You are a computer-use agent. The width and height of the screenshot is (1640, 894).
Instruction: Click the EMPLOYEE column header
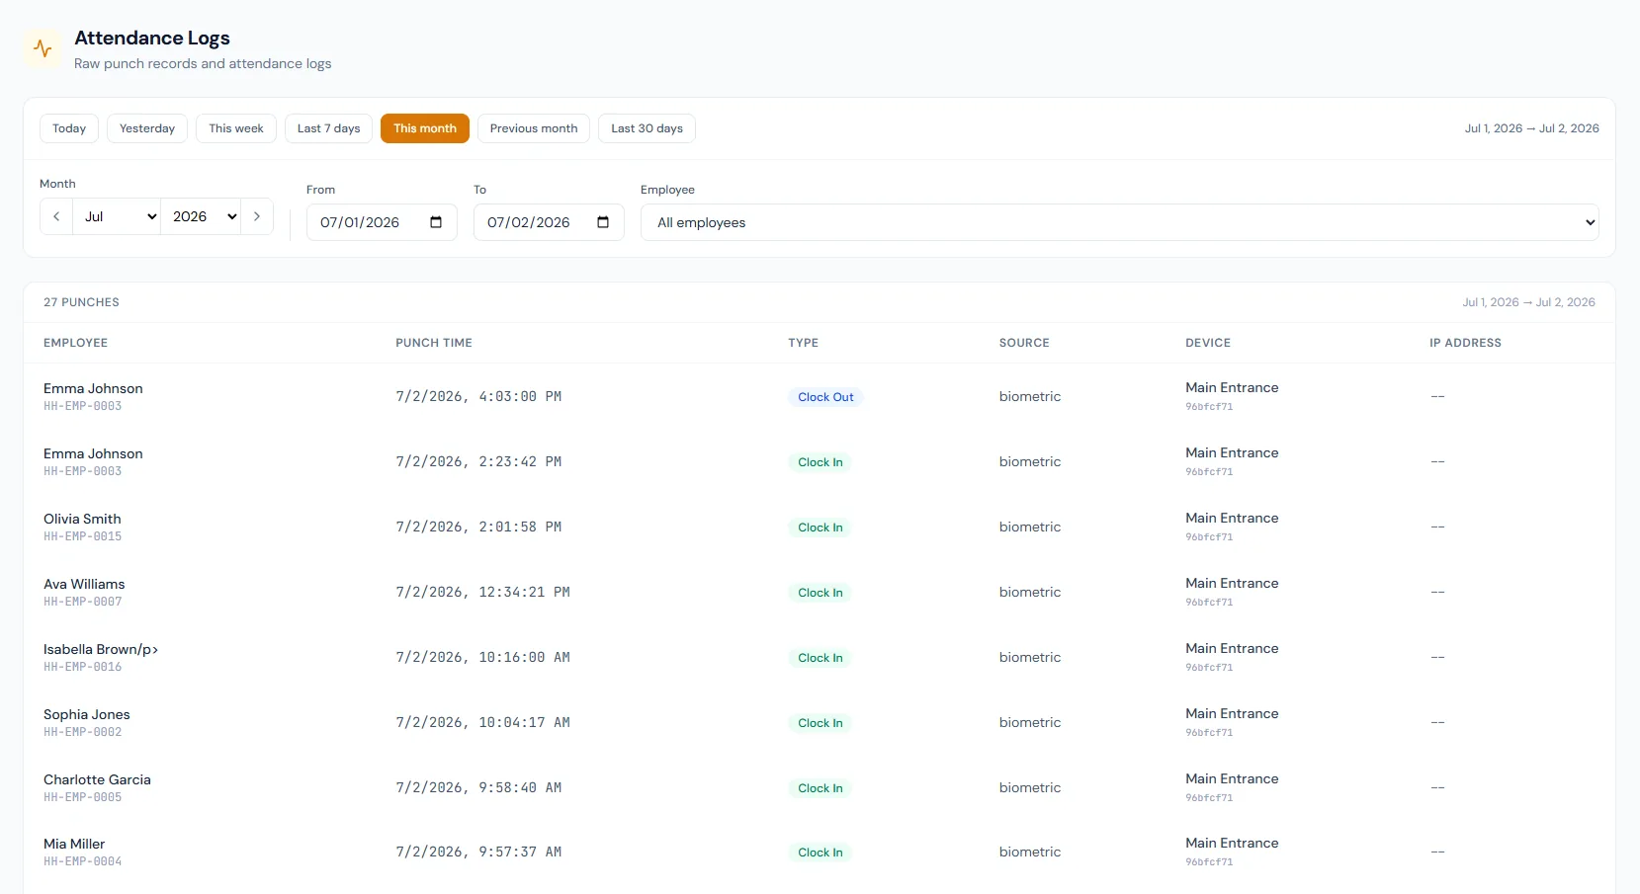click(x=75, y=343)
